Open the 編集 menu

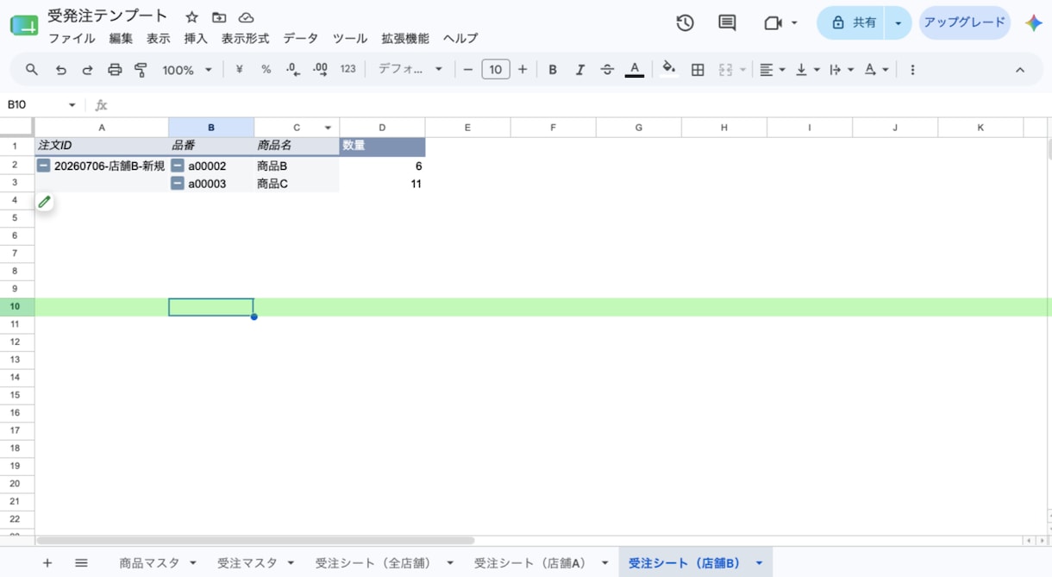click(x=121, y=39)
